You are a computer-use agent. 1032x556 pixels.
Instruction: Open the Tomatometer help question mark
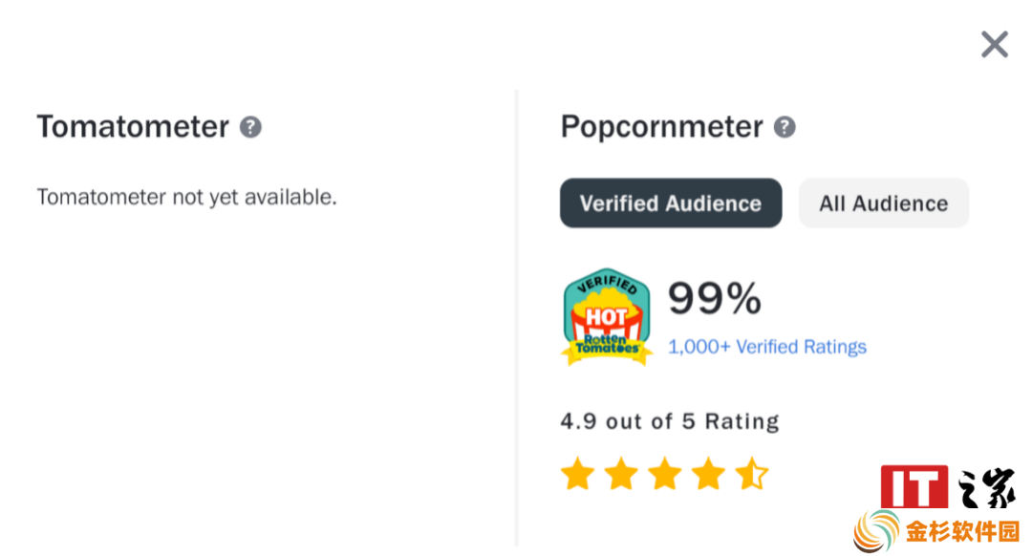(x=250, y=127)
